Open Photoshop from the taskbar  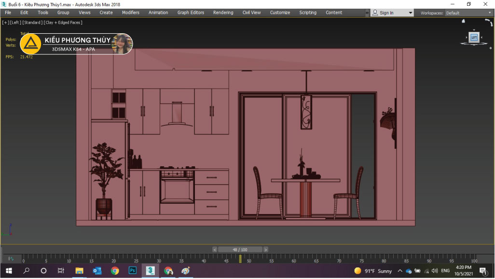coord(133,271)
